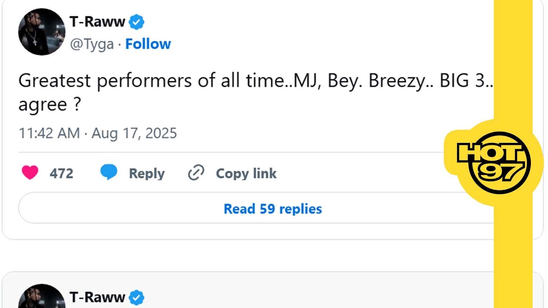
Task: Click the T-Raww name on second tweet
Action: (97, 297)
